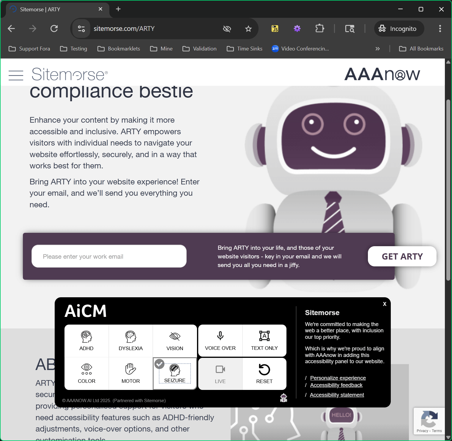The image size is (452, 441).
Task: Close the AiCM panel with X
Action: (385, 304)
